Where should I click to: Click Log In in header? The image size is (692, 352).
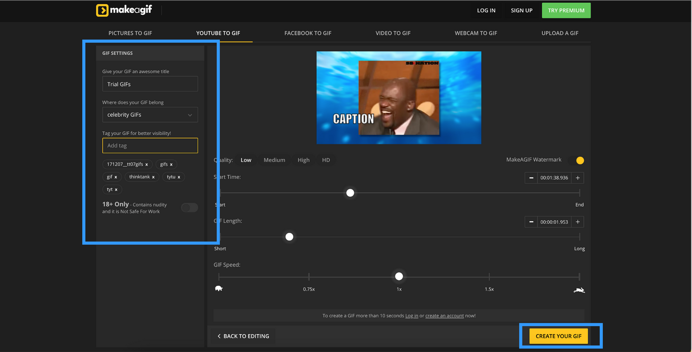pos(486,10)
